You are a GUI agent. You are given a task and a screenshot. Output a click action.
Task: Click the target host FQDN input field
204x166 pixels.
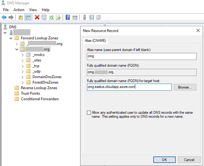tap(129, 87)
